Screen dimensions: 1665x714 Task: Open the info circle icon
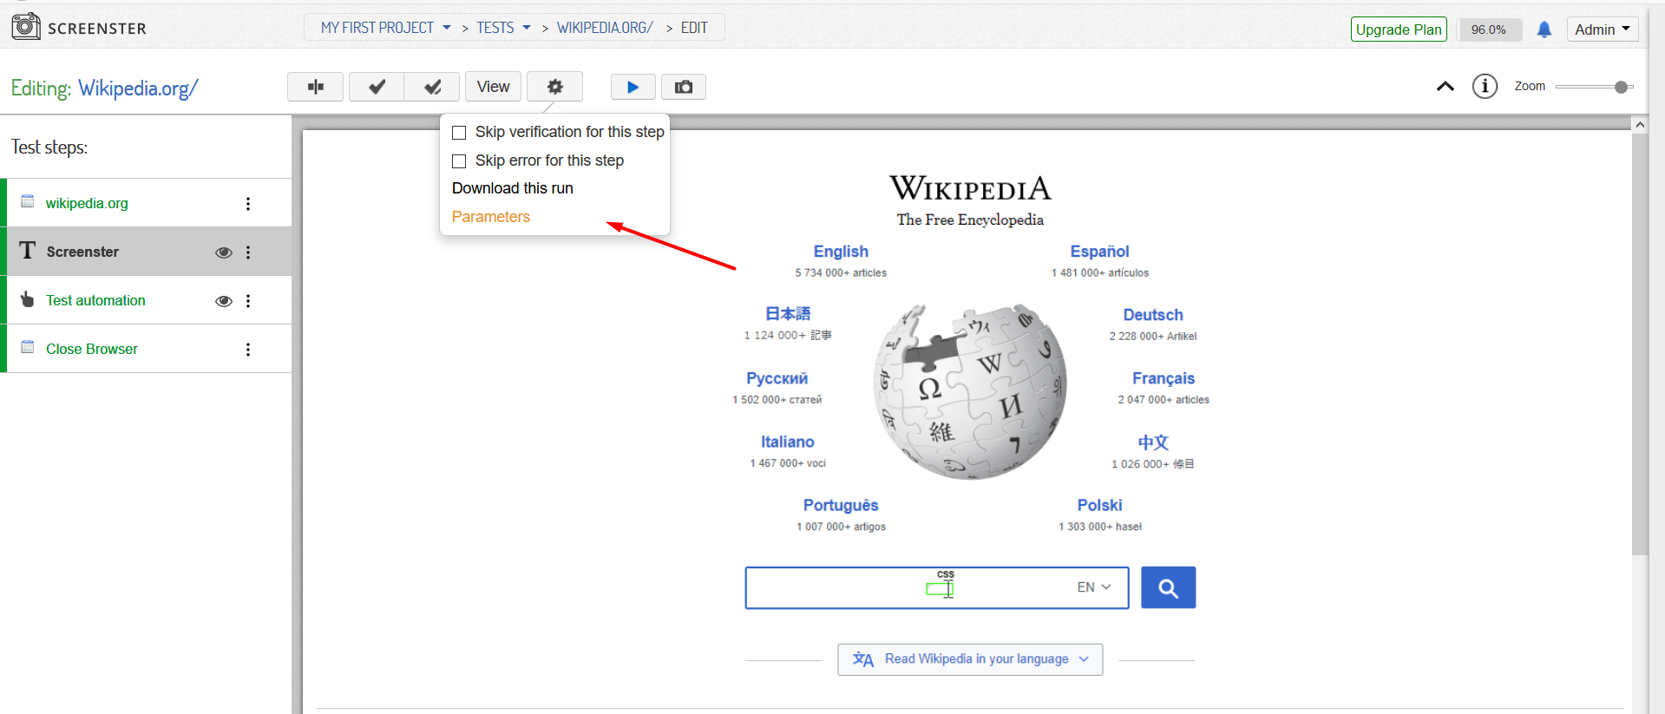pos(1485,86)
